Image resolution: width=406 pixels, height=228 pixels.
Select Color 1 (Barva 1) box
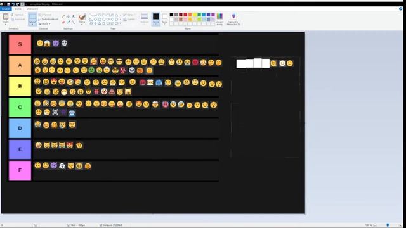[155, 19]
